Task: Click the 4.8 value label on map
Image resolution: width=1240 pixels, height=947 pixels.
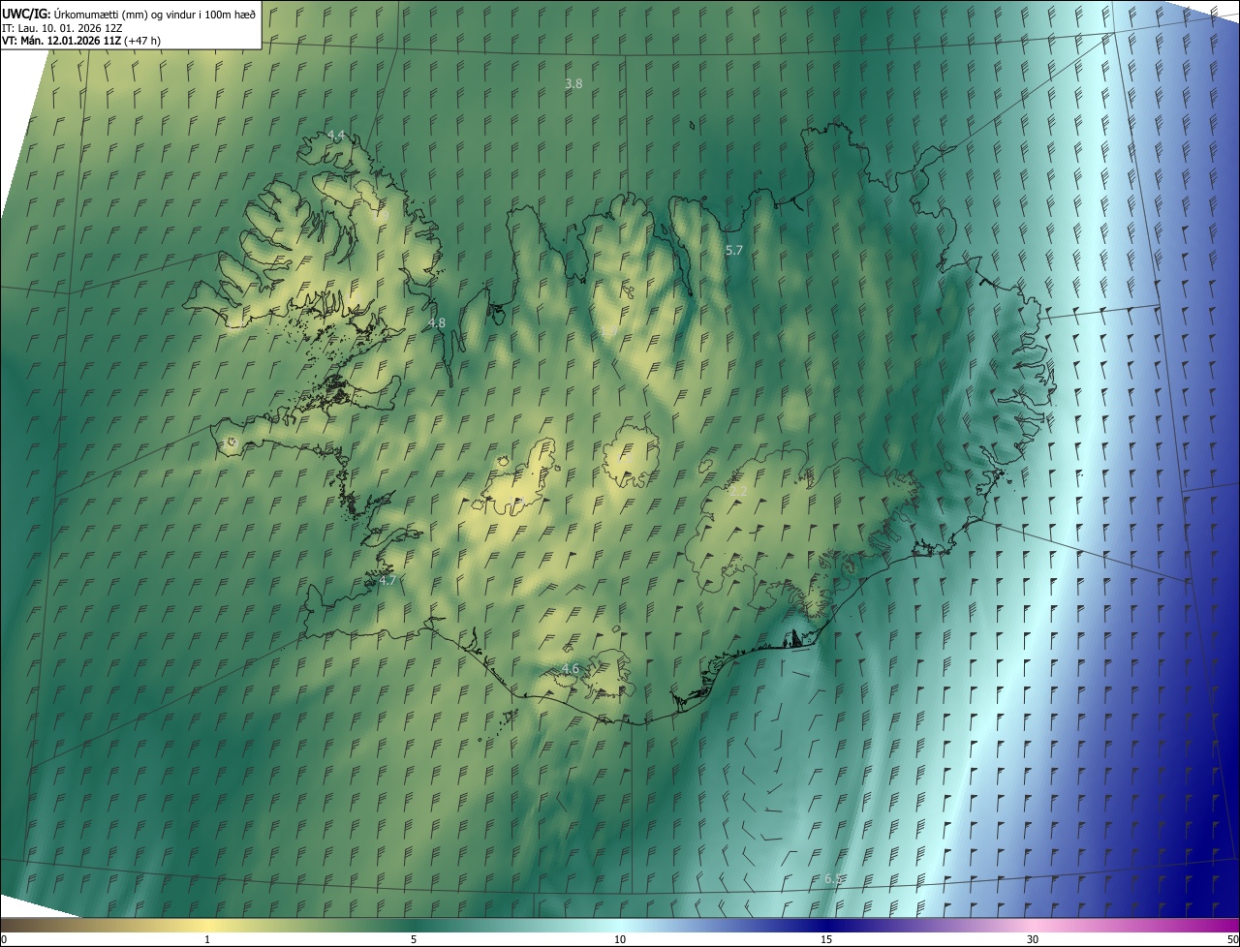Action: (437, 322)
